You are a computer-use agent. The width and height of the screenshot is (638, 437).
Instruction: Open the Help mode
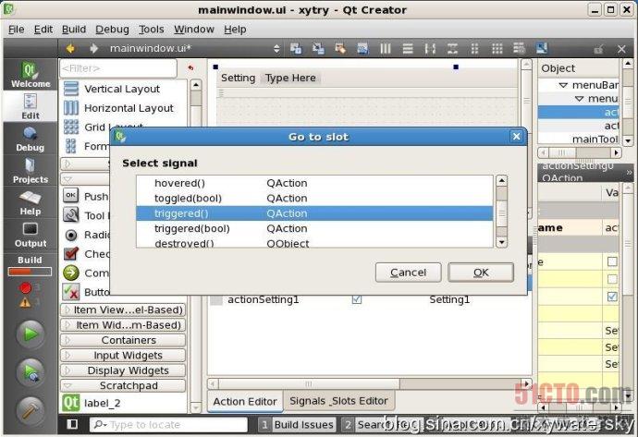pos(31,203)
